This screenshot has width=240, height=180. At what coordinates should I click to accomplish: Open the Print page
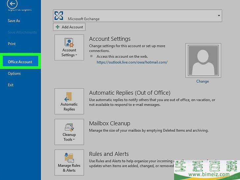(12, 44)
